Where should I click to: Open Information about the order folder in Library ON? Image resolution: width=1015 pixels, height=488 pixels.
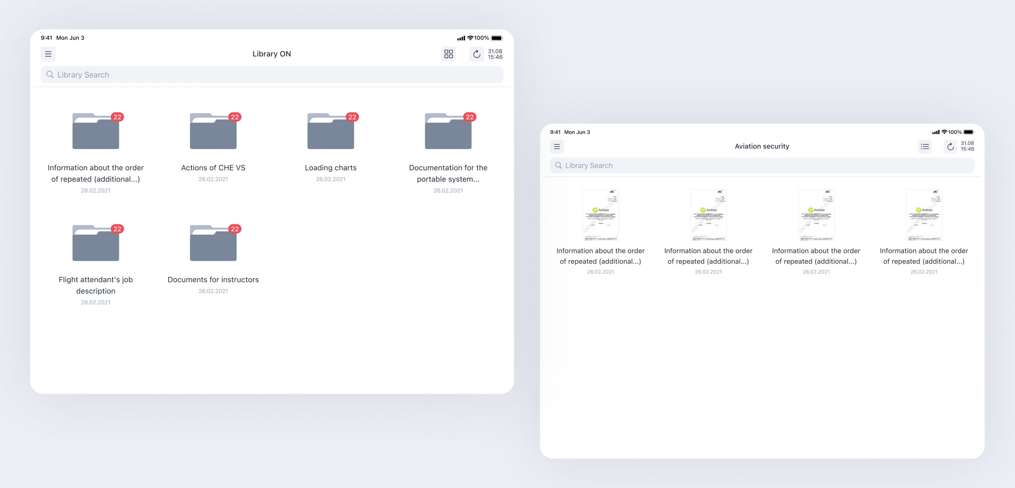pyautogui.click(x=96, y=132)
